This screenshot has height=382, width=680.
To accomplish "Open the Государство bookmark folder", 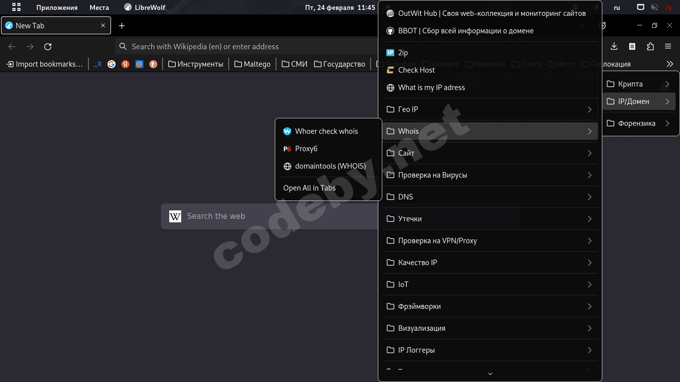I will pos(340,64).
